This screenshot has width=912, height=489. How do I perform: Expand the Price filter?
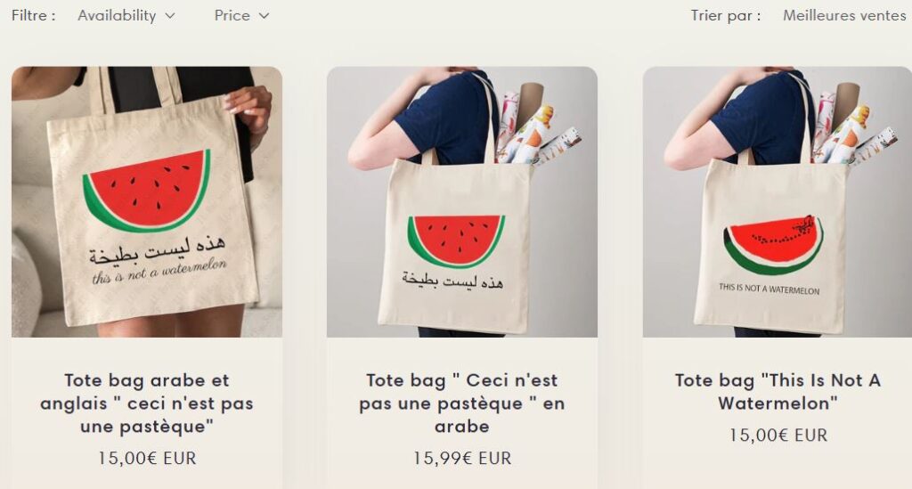[241, 16]
